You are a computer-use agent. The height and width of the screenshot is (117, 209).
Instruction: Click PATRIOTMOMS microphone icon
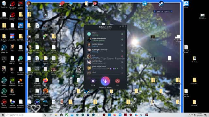pyautogui.click(x=122, y=45)
